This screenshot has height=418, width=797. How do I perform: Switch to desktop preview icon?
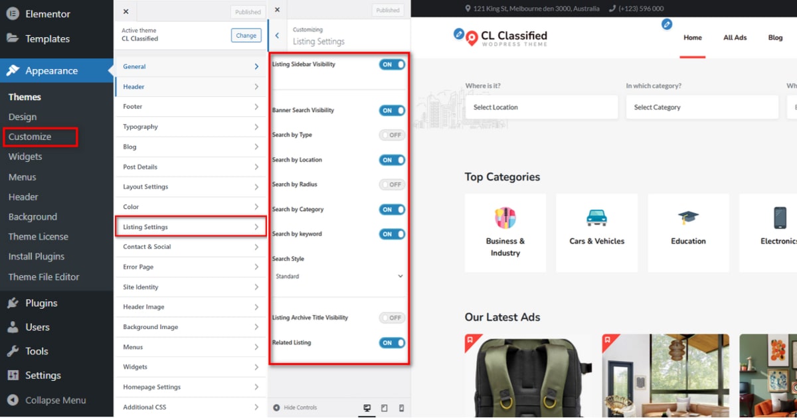coord(367,408)
